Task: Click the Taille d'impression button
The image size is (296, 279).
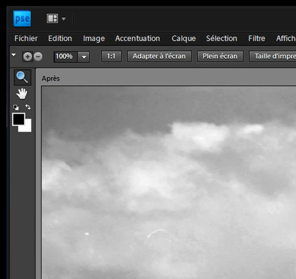Action: point(272,56)
